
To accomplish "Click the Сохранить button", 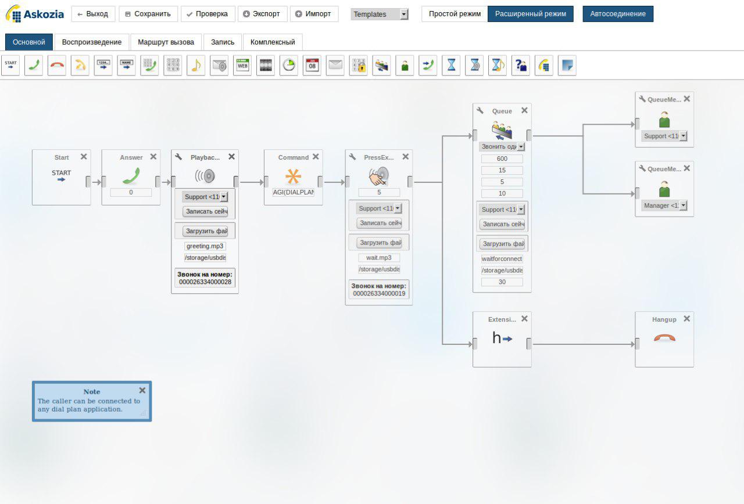I will pos(148,14).
